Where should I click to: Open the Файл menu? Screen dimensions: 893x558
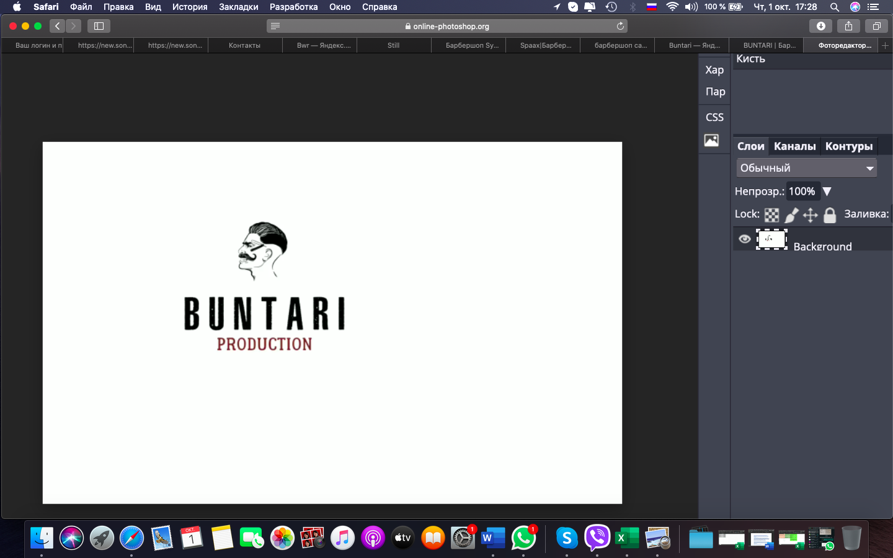81,7
